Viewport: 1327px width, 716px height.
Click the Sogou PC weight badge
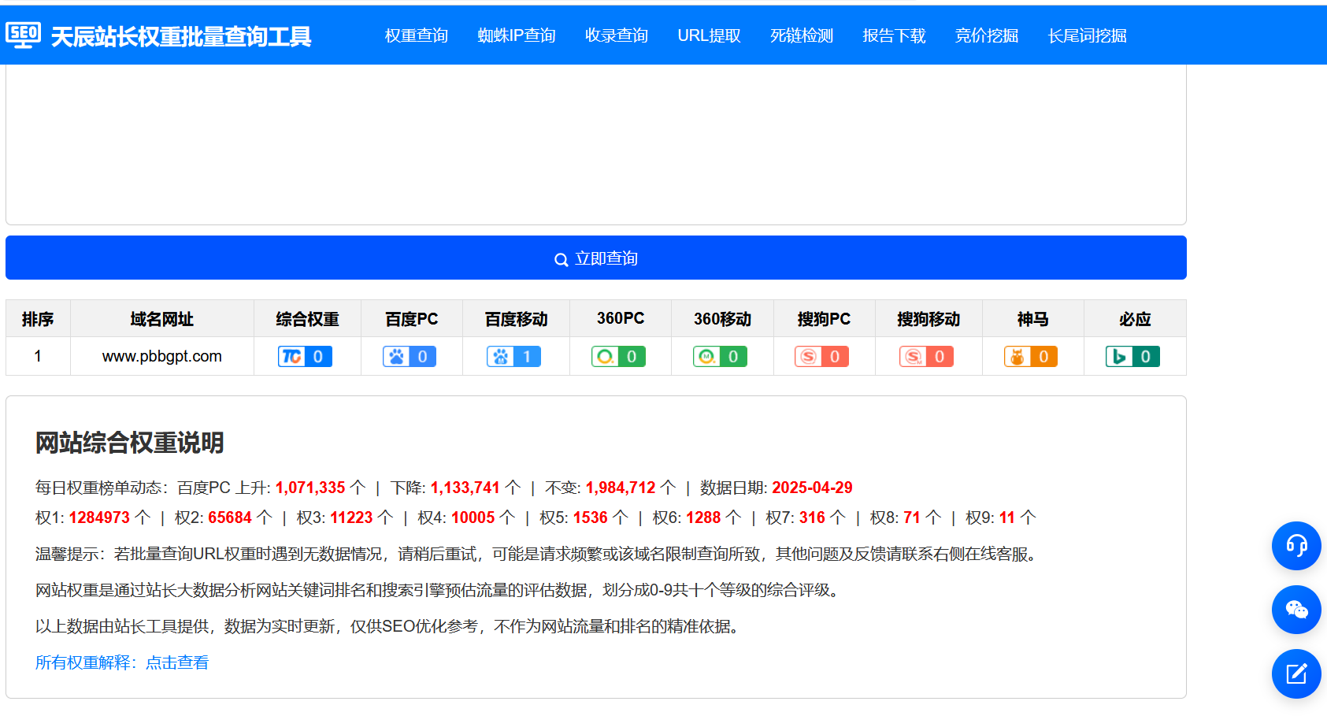click(x=822, y=357)
